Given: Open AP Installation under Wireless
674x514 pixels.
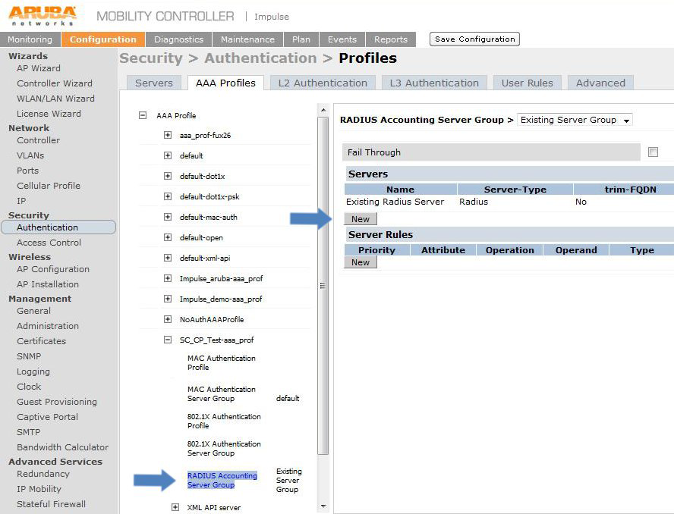Looking at the screenshot, I should pyautogui.click(x=48, y=284).
